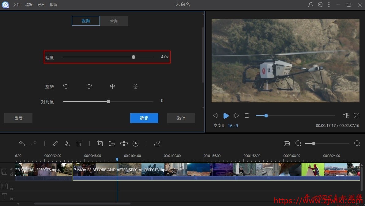Select the Split tool scissors icon
The image size is (365, 206).
point(67,143)
